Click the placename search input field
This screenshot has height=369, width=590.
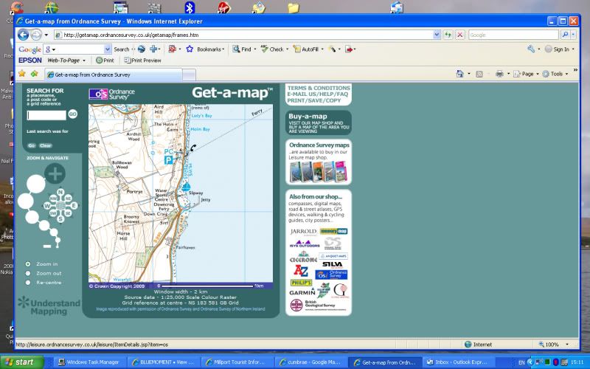(46, 115)
